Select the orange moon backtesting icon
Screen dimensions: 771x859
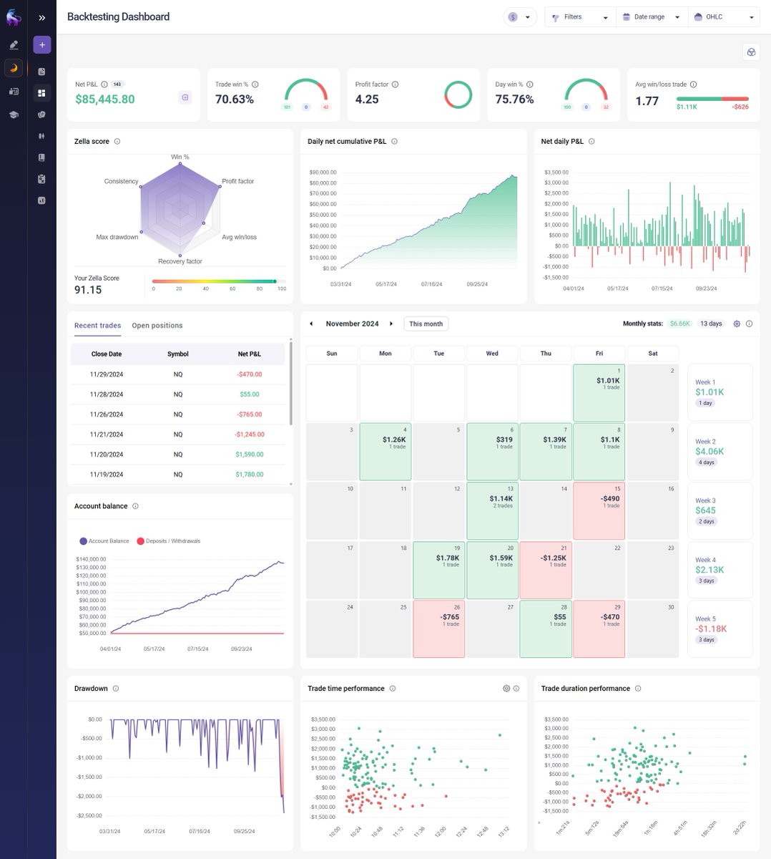(14, 68)
